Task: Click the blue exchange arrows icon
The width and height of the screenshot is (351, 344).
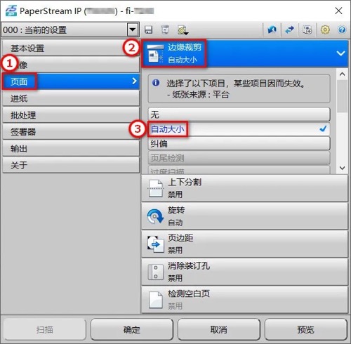Action: coord(289,29)
